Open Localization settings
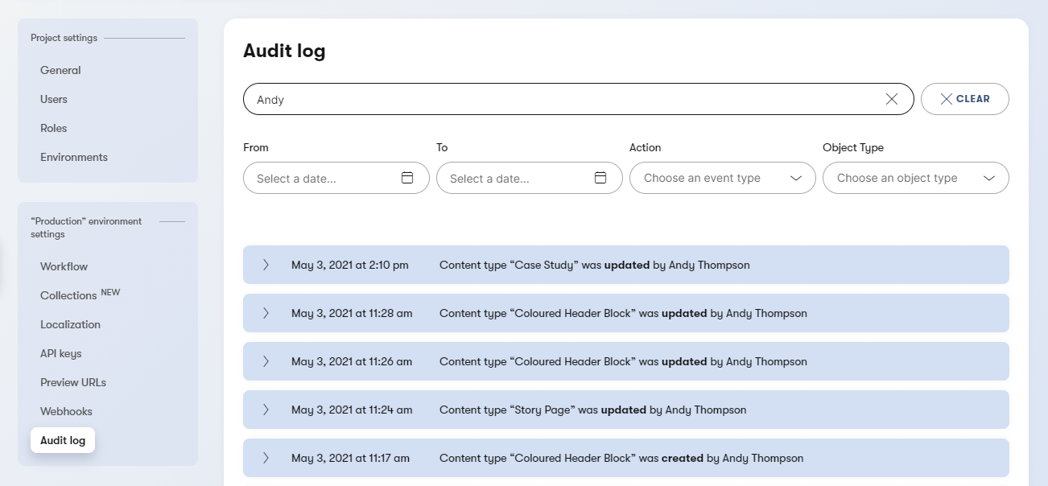Viewport: 1048px width, 486px height. point(70,324)
